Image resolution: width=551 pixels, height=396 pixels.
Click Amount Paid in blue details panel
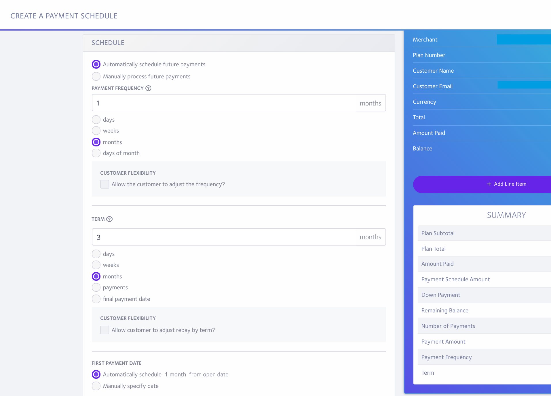(482, 133)
